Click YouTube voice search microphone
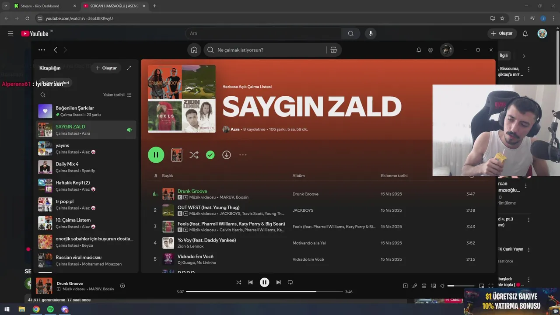The image size is (560, 315). [371, 34]
